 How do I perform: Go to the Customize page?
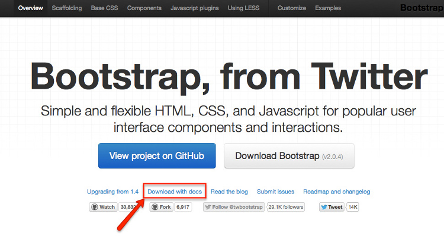click(292, 8)
